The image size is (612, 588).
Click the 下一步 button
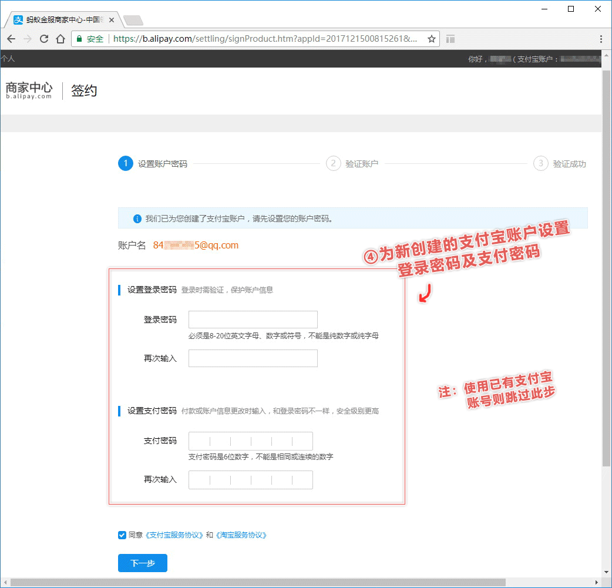[143, 563]
